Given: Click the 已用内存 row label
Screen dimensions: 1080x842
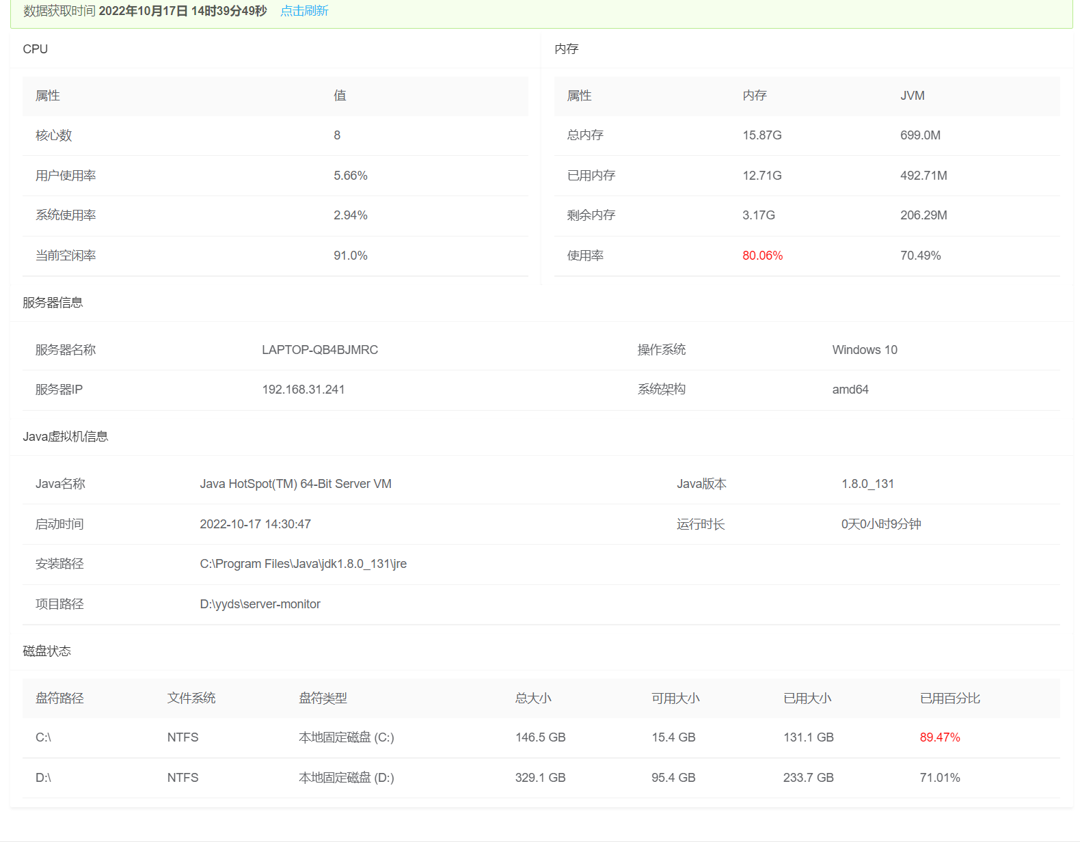Looking at the screenshot, I should 591,176.
